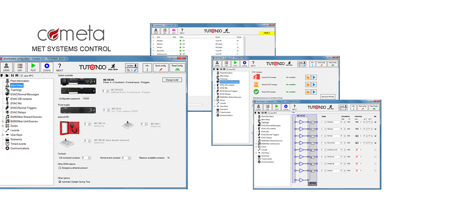Click PLAY in the EVAC messages window
The image size is (472, 202).
[x=235, y=64]
